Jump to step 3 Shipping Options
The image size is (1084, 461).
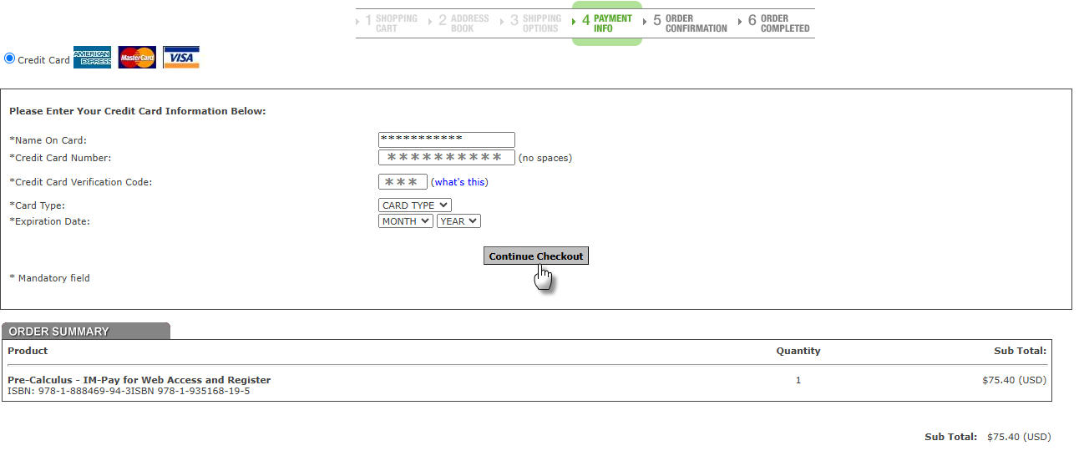click(536, 23)
